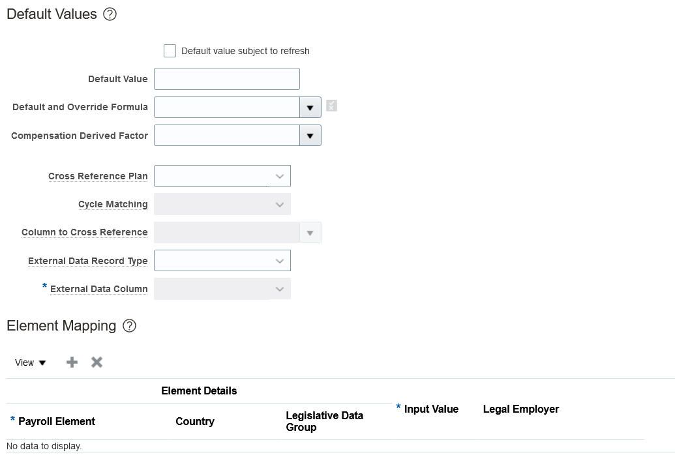Click the Input Value column header

(431, 409)
